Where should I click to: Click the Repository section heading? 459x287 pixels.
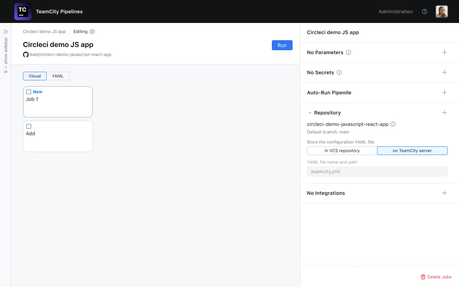click(x=327, y=113)
